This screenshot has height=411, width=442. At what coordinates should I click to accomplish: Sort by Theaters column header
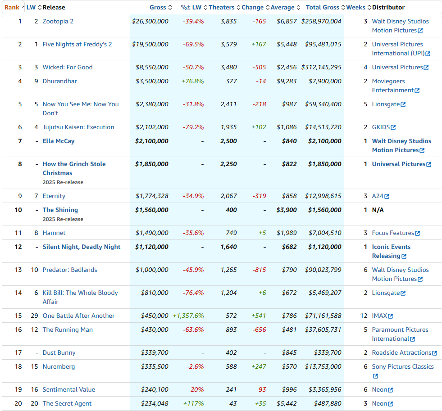pyautogui.click(x=221, y=7)
